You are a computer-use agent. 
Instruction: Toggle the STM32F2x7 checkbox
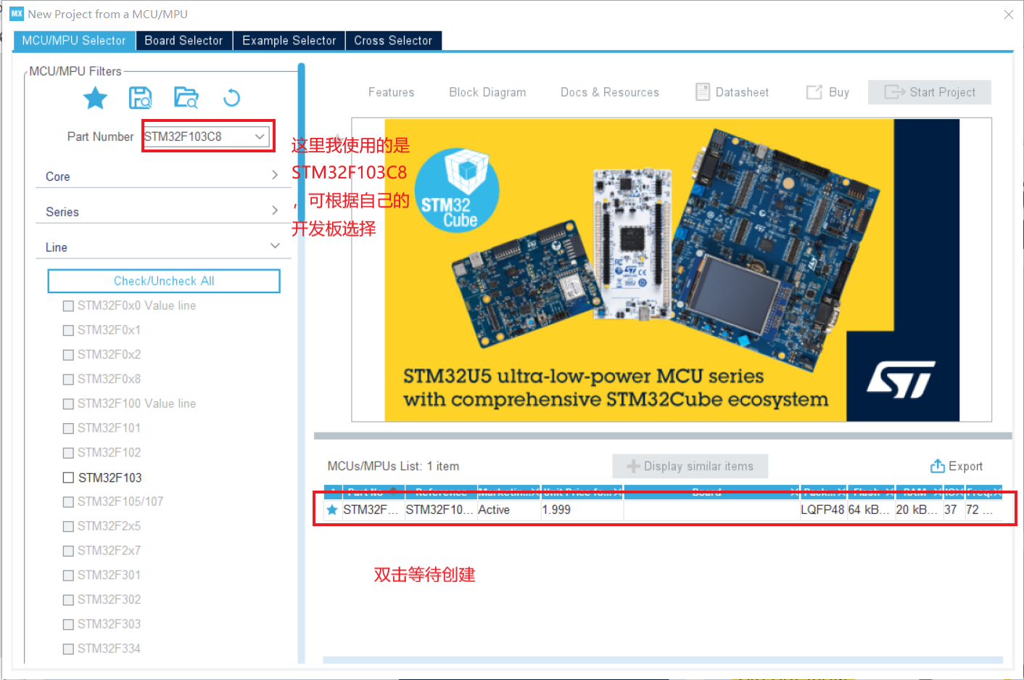click(x=68, y=551)
